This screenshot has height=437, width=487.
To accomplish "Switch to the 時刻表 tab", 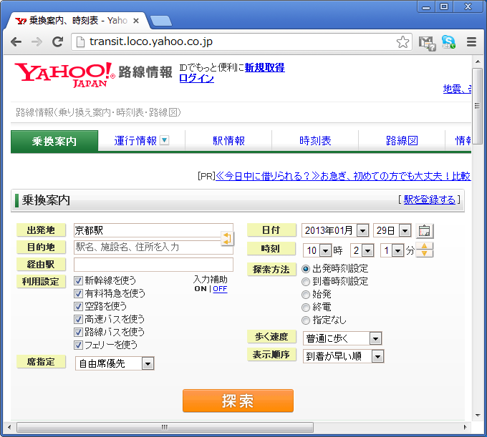I will pyautogui.click(x=315, y=141).
